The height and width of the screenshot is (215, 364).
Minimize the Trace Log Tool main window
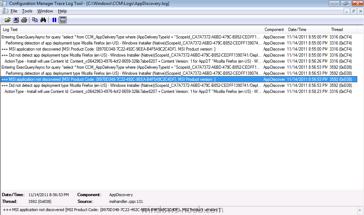pyautogui.click(x=334, y=4)
